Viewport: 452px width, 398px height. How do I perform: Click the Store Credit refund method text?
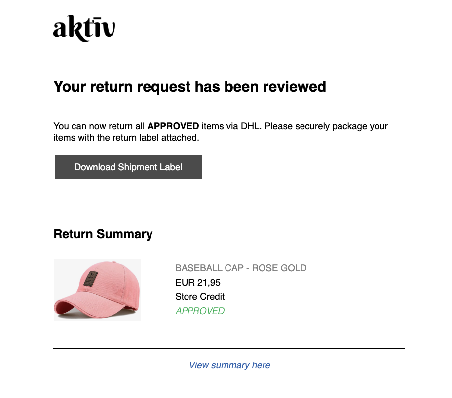tap(200, 297)
